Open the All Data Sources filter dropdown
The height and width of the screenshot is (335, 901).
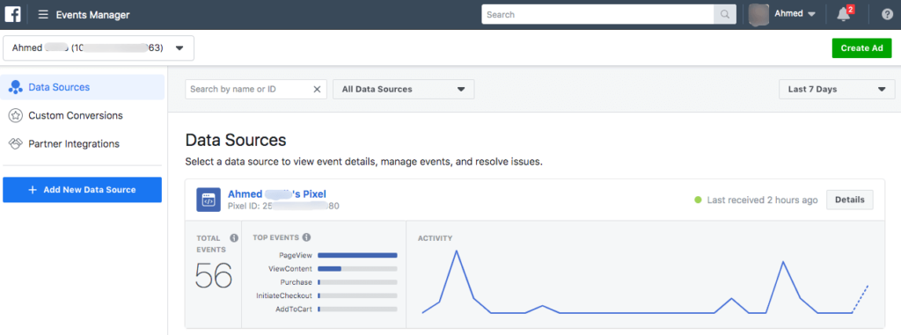click(403, 89)
